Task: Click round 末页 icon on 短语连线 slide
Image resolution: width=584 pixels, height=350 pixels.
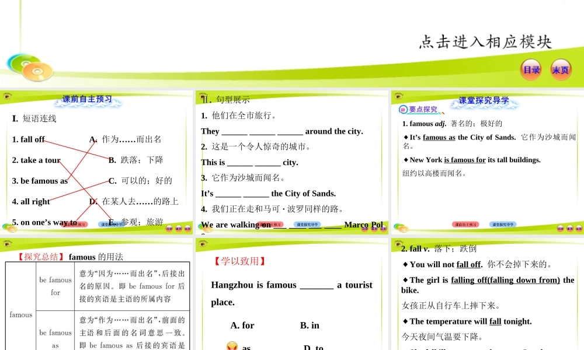Action: [x=187, y=228]
